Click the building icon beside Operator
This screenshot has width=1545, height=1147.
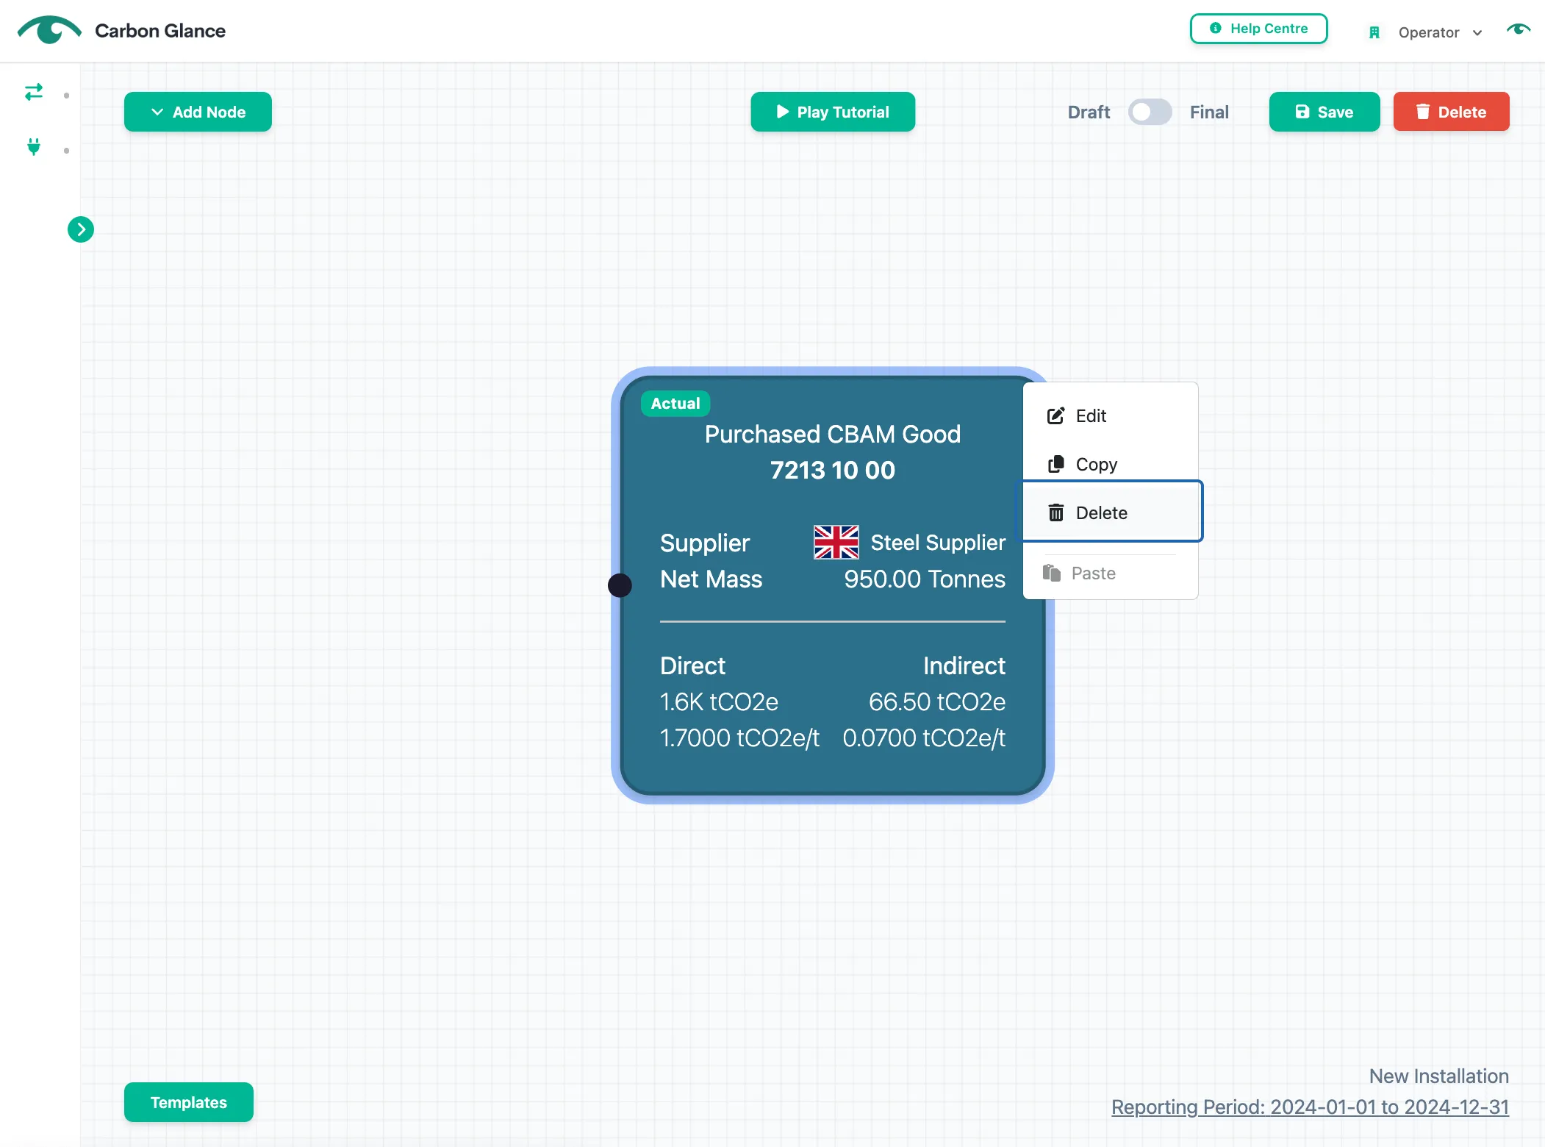[x=1374, y=32]
